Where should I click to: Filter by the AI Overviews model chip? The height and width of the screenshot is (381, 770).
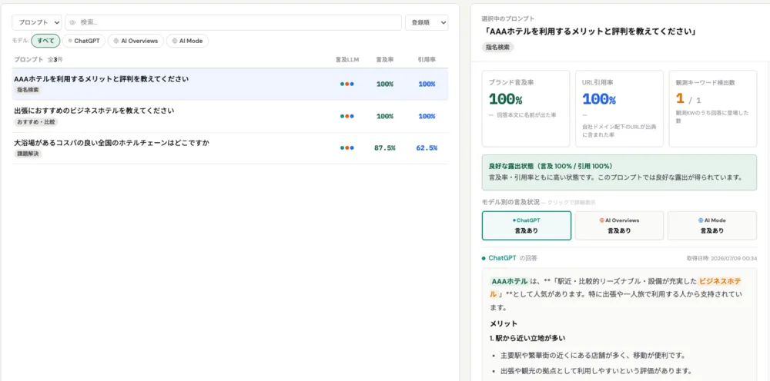coord(136,41)
